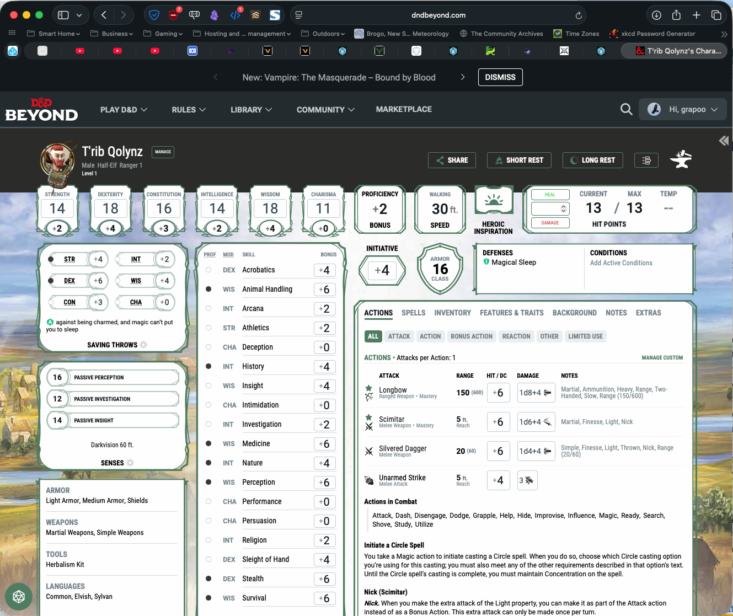Open a new tab with plus icon
Viewport: 733px width, 616px height.
point(696,15)
